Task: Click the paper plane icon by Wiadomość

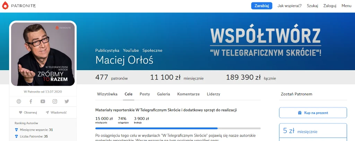Action: tap(47, 112)
